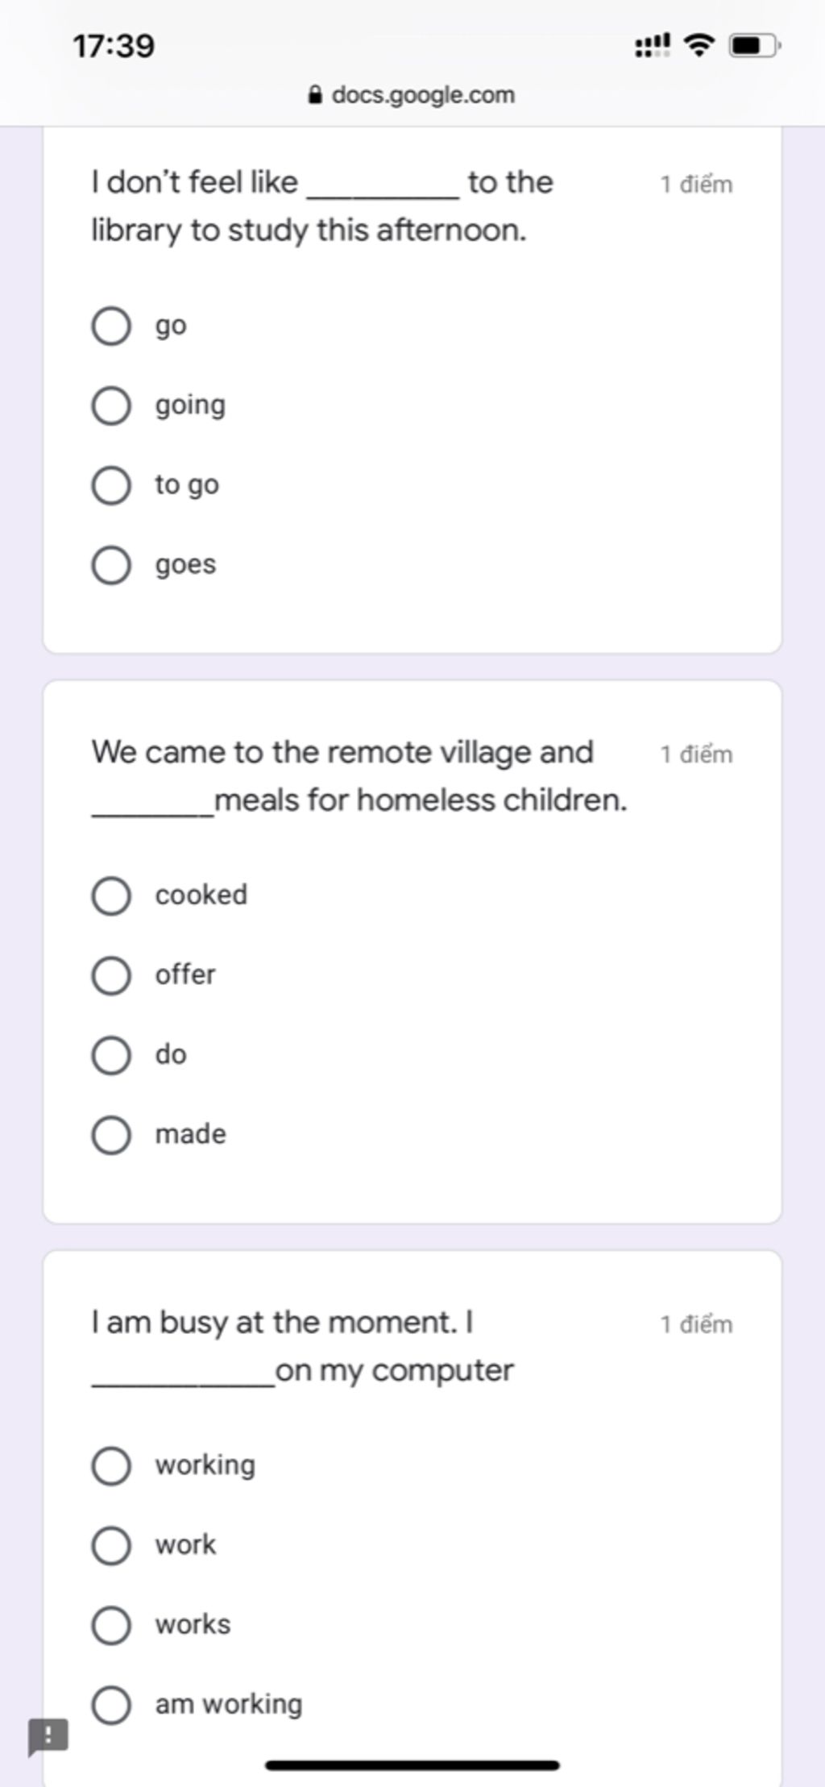
Task: Select the 'go' radio option
Action: [x=111, y=326]
